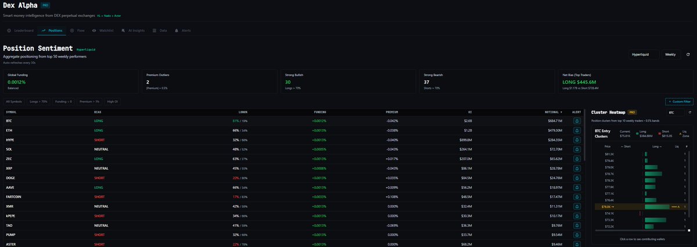This screenshot has width=697, height=247.
Task: Click the Strong Bearish 37 card
Action: pyautogui.click(x=487, y=83)
